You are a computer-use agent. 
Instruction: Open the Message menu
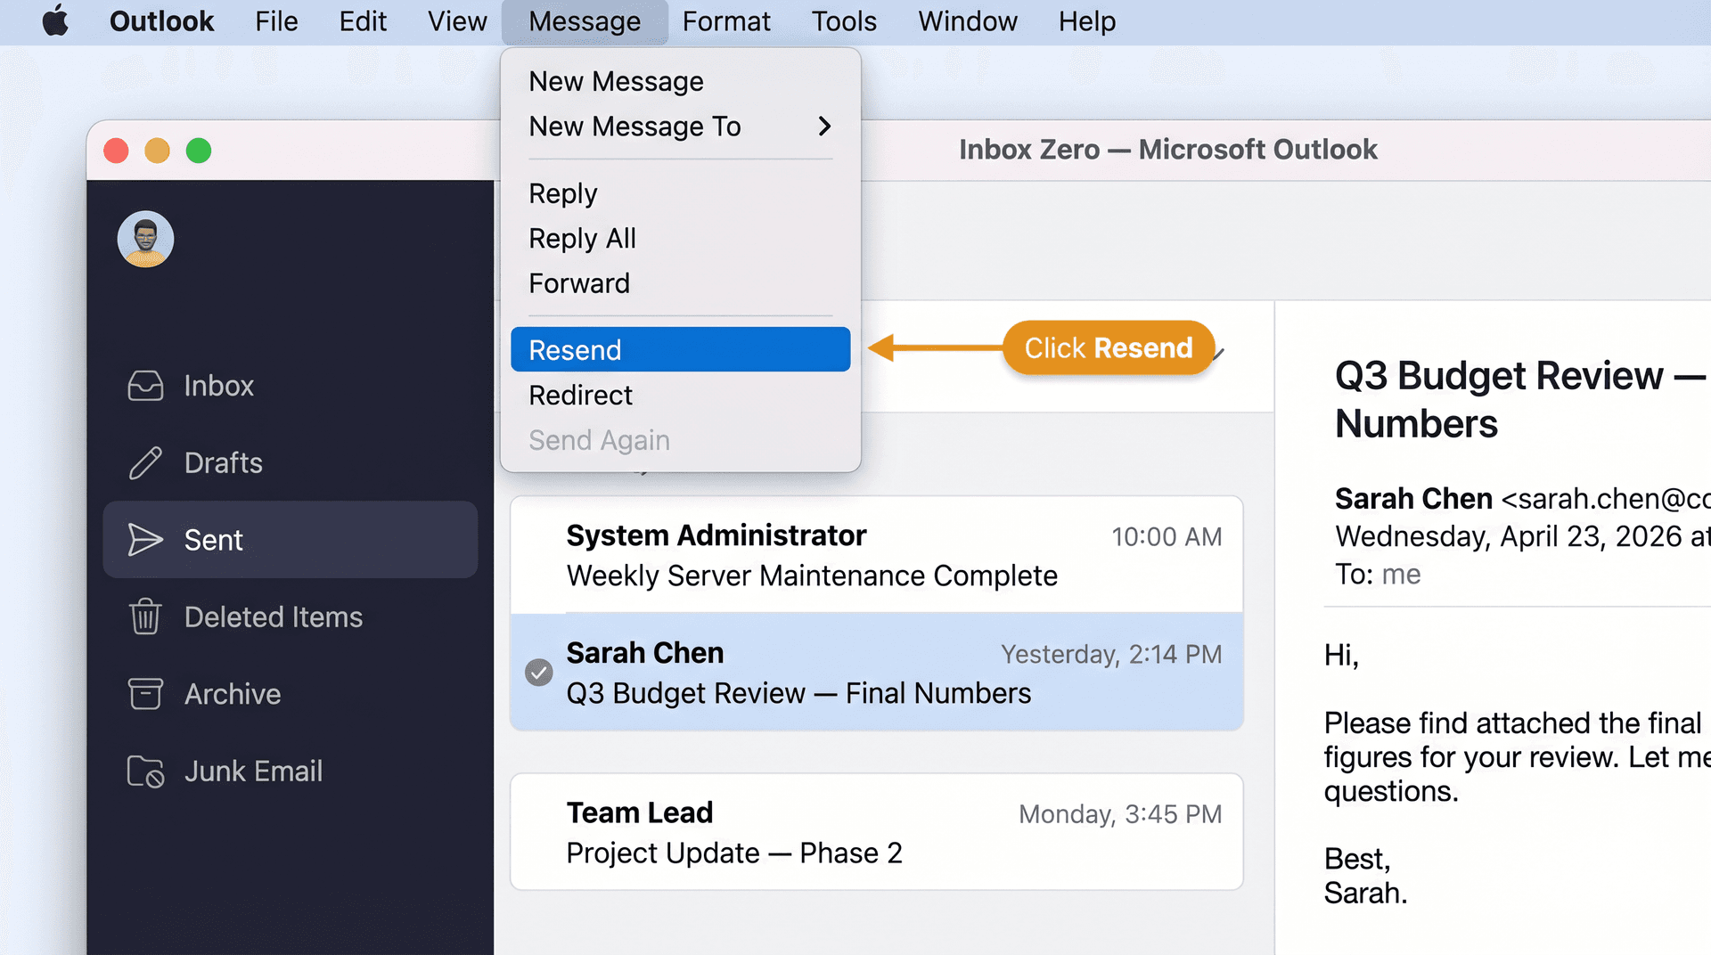coord(585,21)
